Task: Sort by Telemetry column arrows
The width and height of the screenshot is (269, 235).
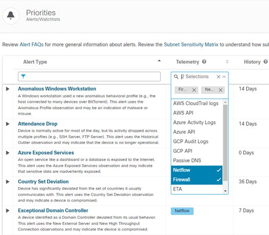Action: (x=227, y=62)
